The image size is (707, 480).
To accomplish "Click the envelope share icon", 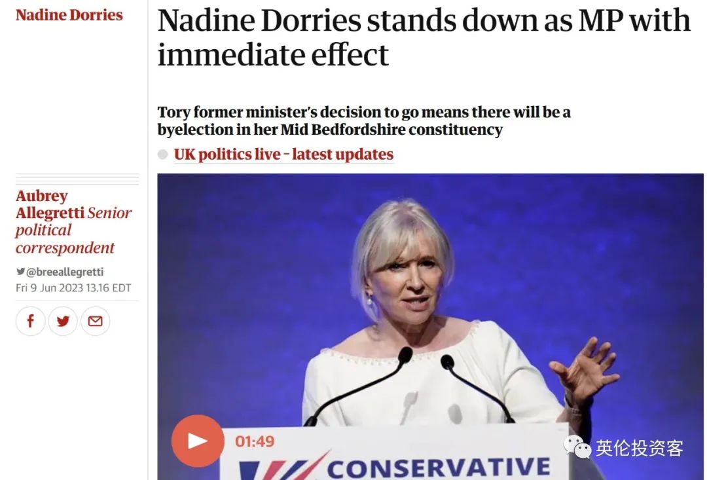I will click(x=95, y=321).
